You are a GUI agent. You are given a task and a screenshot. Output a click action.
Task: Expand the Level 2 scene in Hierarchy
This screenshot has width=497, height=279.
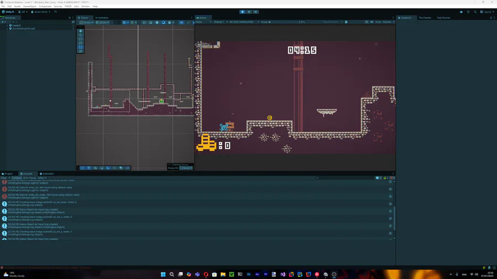(7, 25)
